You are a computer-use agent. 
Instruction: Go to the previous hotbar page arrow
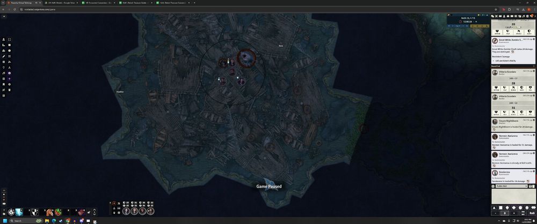[95, 210]
